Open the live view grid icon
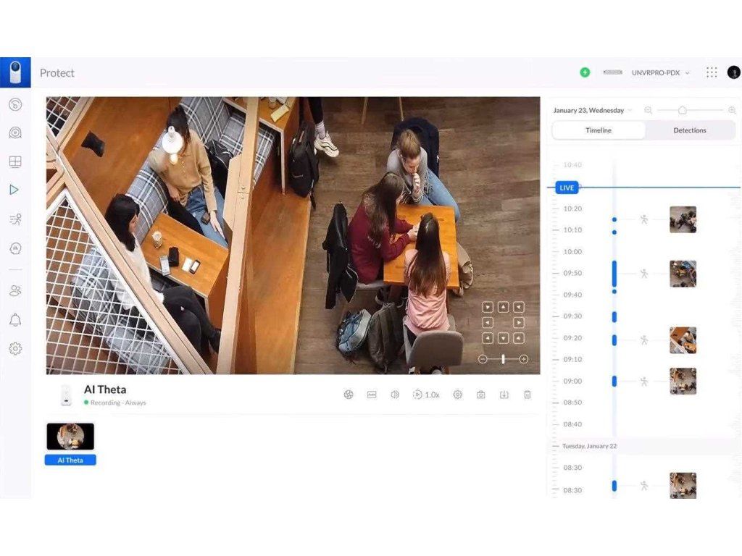The width and height of the screenshot is (742, 556). [15, 161]
